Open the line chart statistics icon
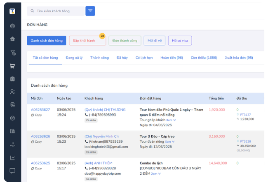 (x=12, y=158)
